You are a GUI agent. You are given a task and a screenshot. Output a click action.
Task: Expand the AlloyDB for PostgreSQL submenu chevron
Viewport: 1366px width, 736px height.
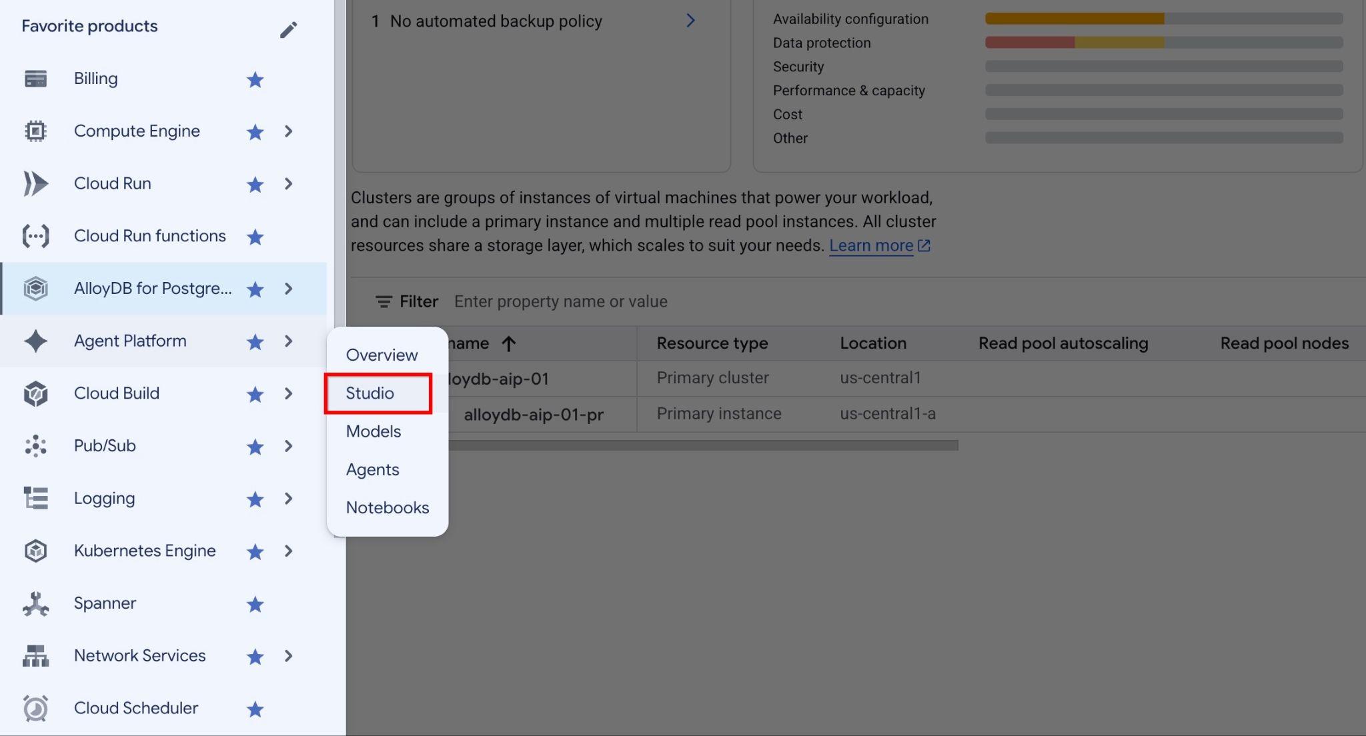[288, 289]
